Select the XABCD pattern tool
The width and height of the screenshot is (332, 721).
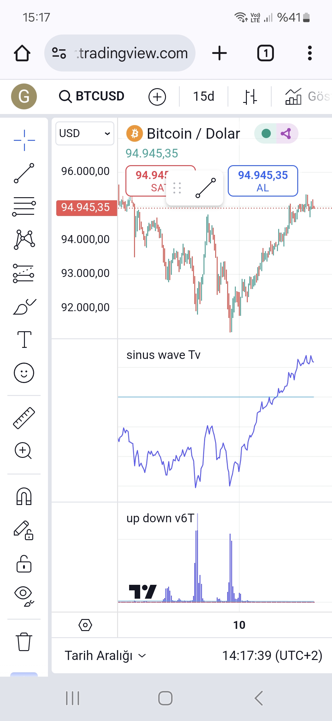(x=24, y=239)
